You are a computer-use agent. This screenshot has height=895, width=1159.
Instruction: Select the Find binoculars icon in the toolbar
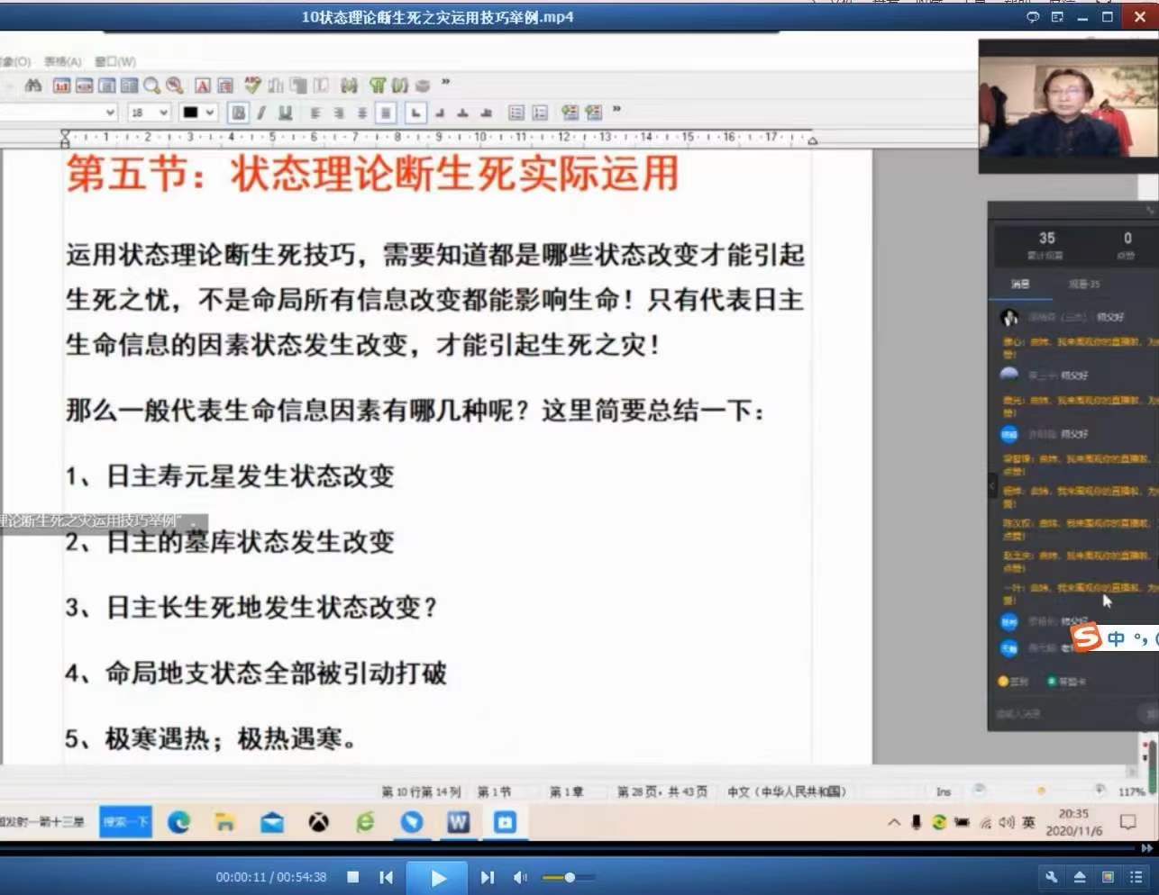tap(32, 86)
